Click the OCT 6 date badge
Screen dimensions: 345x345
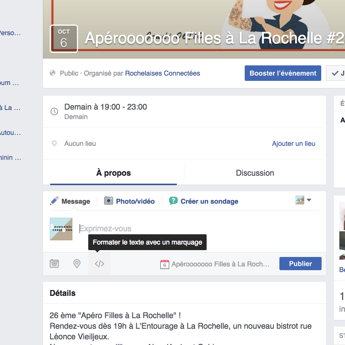[x=64, y=39]
